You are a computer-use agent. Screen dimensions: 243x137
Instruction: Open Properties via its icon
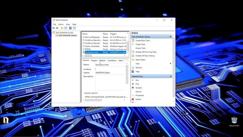pos(133,96)
